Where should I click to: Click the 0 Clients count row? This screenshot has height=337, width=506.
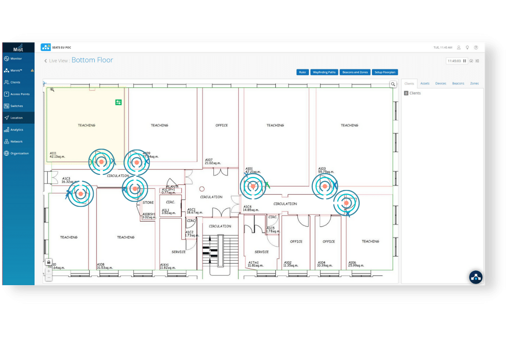tap(412, 93)
